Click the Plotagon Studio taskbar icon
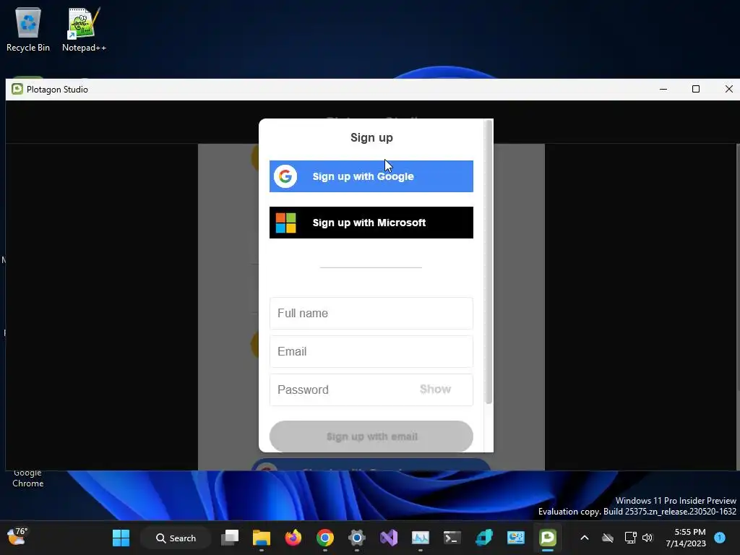This screenshot has width=740, height=555. [548, 538]
